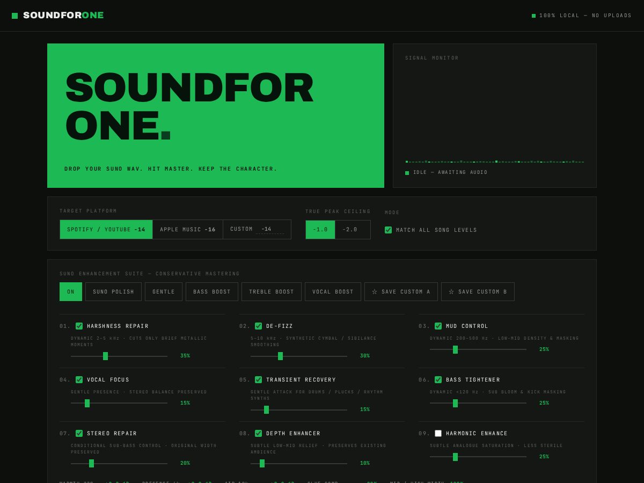Apply the Gentle preset

pos(164,291)
